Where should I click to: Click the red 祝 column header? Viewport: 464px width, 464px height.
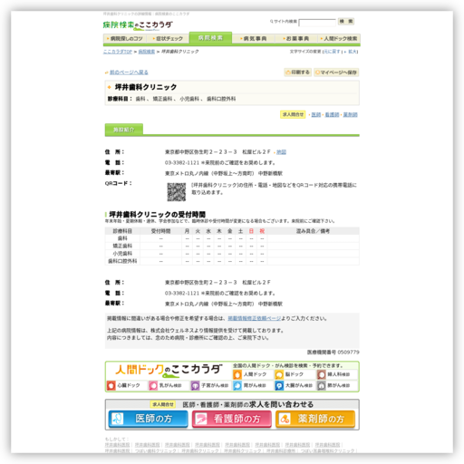[x=262, y=231]
